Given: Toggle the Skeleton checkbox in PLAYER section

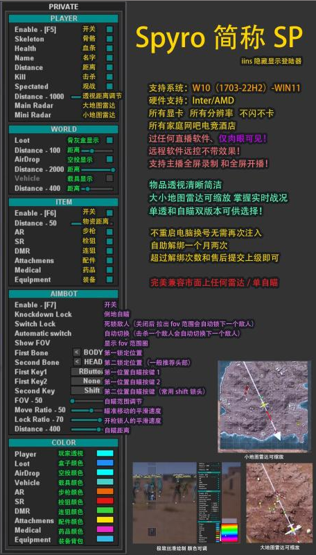Looking at the screenshot, I should (x=109, y=39).
